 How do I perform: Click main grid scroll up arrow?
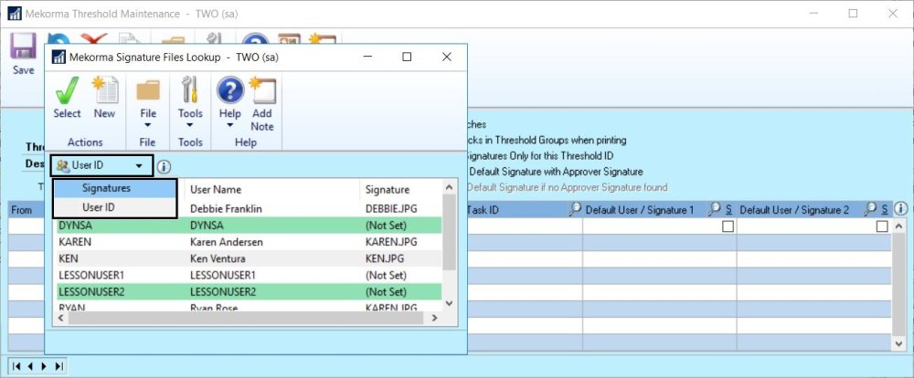point(899,226)
